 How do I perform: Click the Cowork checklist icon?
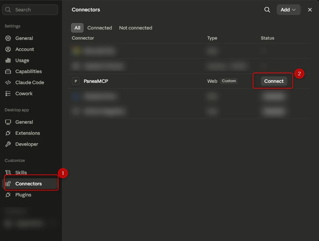(x=8, y=94)
